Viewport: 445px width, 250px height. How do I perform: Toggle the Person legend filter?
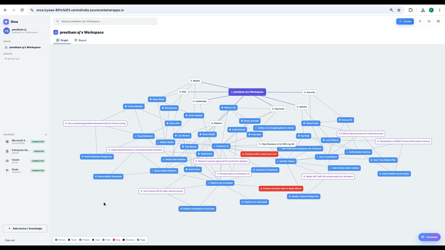click(x=60, y=240)
